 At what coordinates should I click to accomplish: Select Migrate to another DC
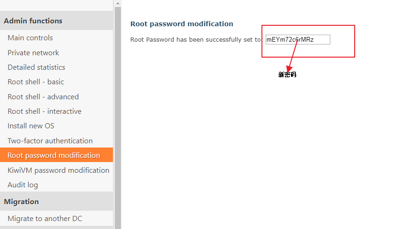pos(45,219)
